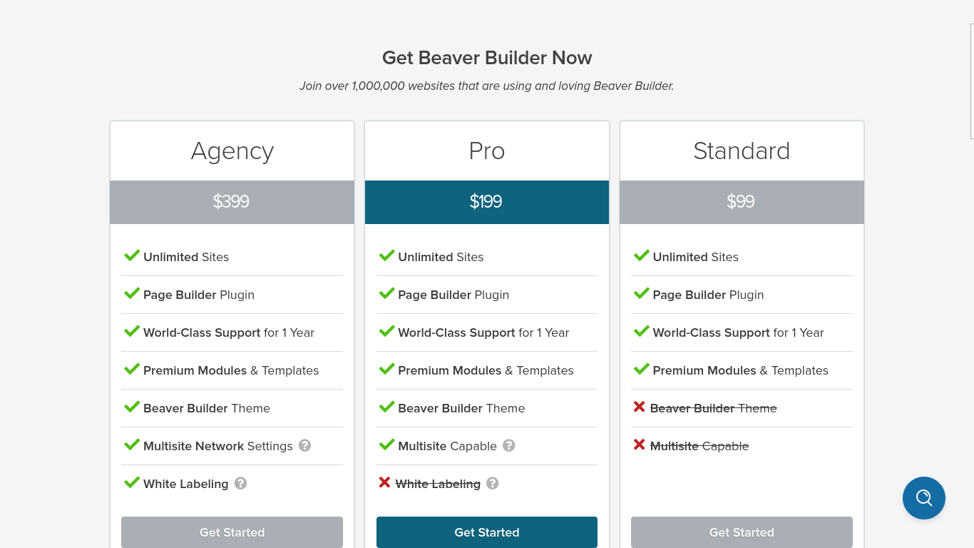The width and height of the screenshot is (974, 548).
Task: Click the Agency plan title
Action: 232,151
